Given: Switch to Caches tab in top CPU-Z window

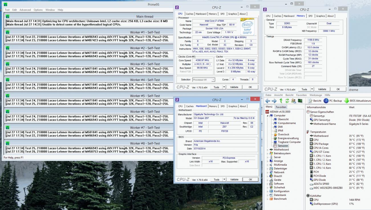Looking at the screenshot, I should (x=190, y=14).
